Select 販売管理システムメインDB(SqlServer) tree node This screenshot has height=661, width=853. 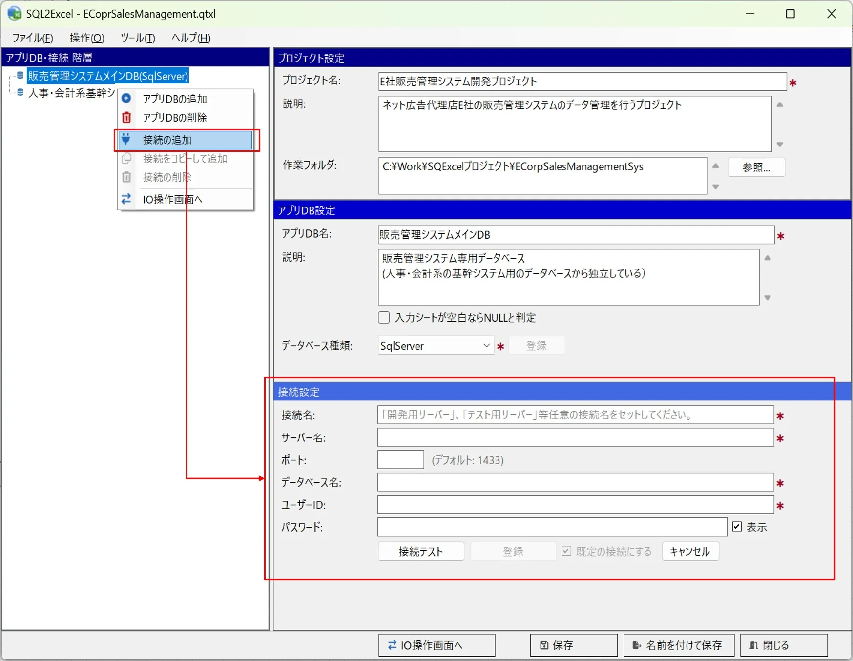[108, 76]
